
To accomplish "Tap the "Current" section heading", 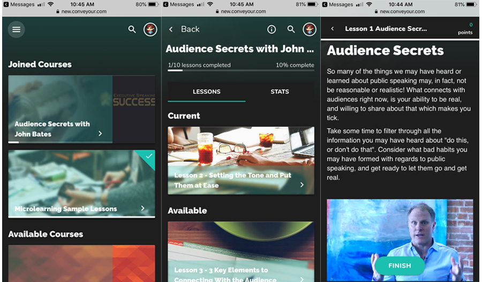I will tap(184, 116).
